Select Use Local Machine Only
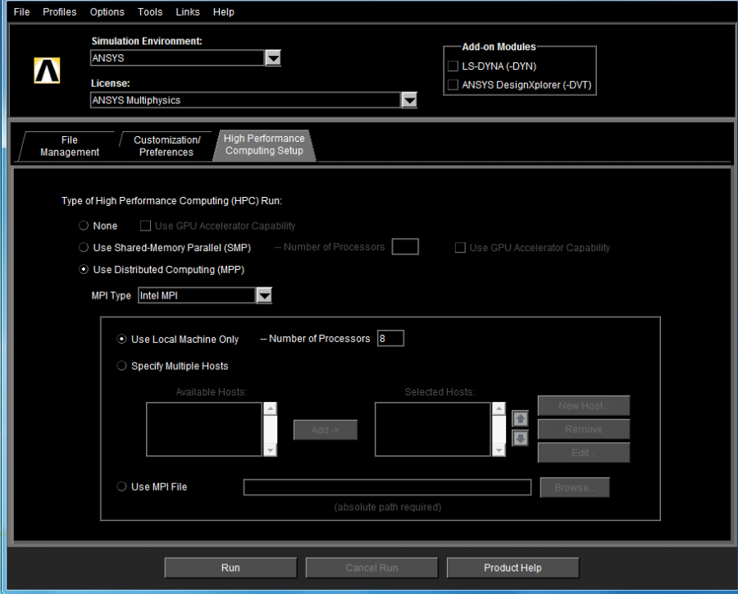 tap(121, 339)
